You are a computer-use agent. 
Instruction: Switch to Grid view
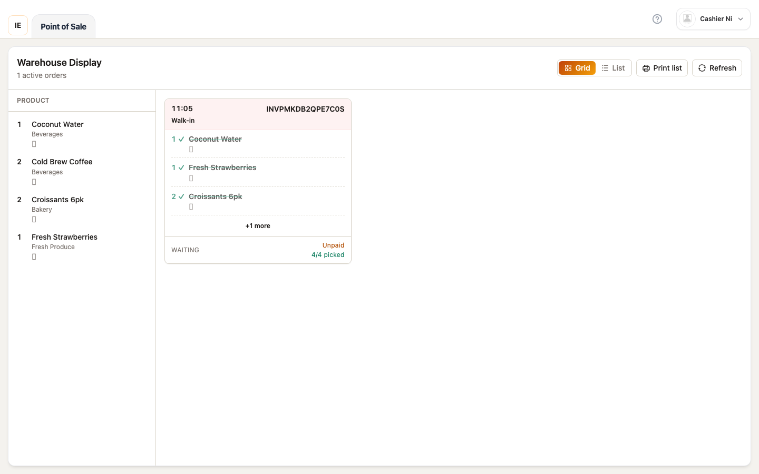point(577,68)
